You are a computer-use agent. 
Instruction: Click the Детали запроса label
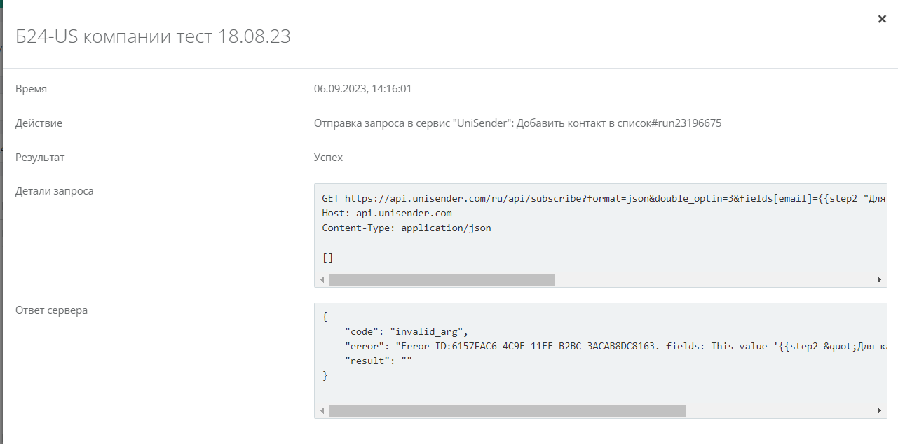point(55,191)
